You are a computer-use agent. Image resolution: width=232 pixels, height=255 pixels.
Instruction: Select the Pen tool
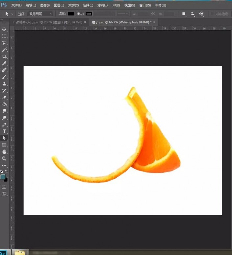(4, 125)
